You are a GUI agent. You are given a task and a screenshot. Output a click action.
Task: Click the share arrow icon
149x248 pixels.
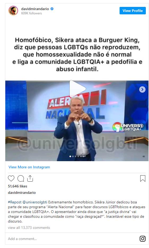click(30, 178)
